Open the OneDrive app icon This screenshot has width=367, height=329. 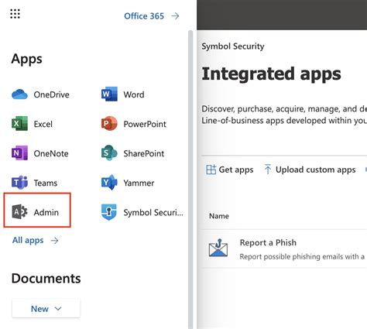[x=19, y=94]
